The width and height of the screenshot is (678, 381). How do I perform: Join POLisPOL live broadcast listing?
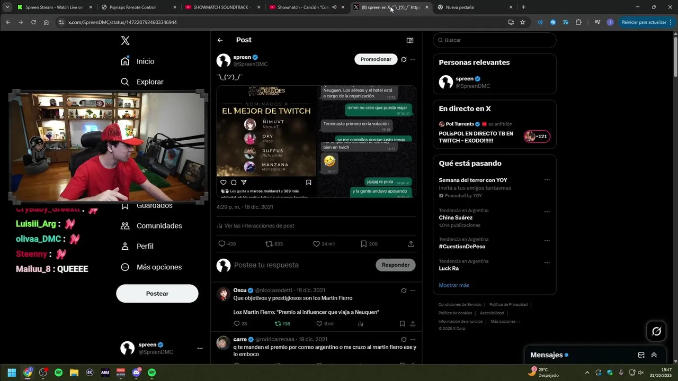point(494,133)
